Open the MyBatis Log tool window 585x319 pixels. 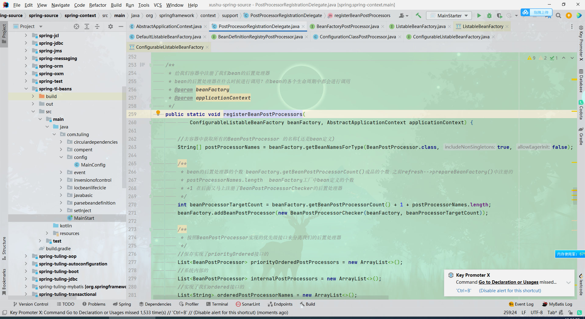557,304
